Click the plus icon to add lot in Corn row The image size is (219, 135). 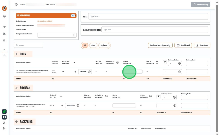coord(75,72)
